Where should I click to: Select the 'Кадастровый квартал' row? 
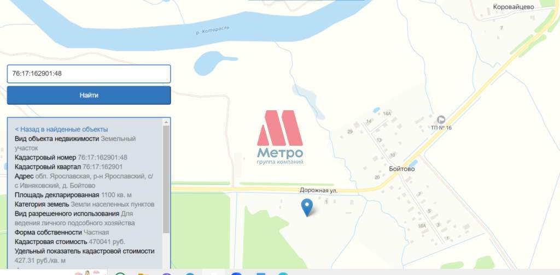pos(68,167)
